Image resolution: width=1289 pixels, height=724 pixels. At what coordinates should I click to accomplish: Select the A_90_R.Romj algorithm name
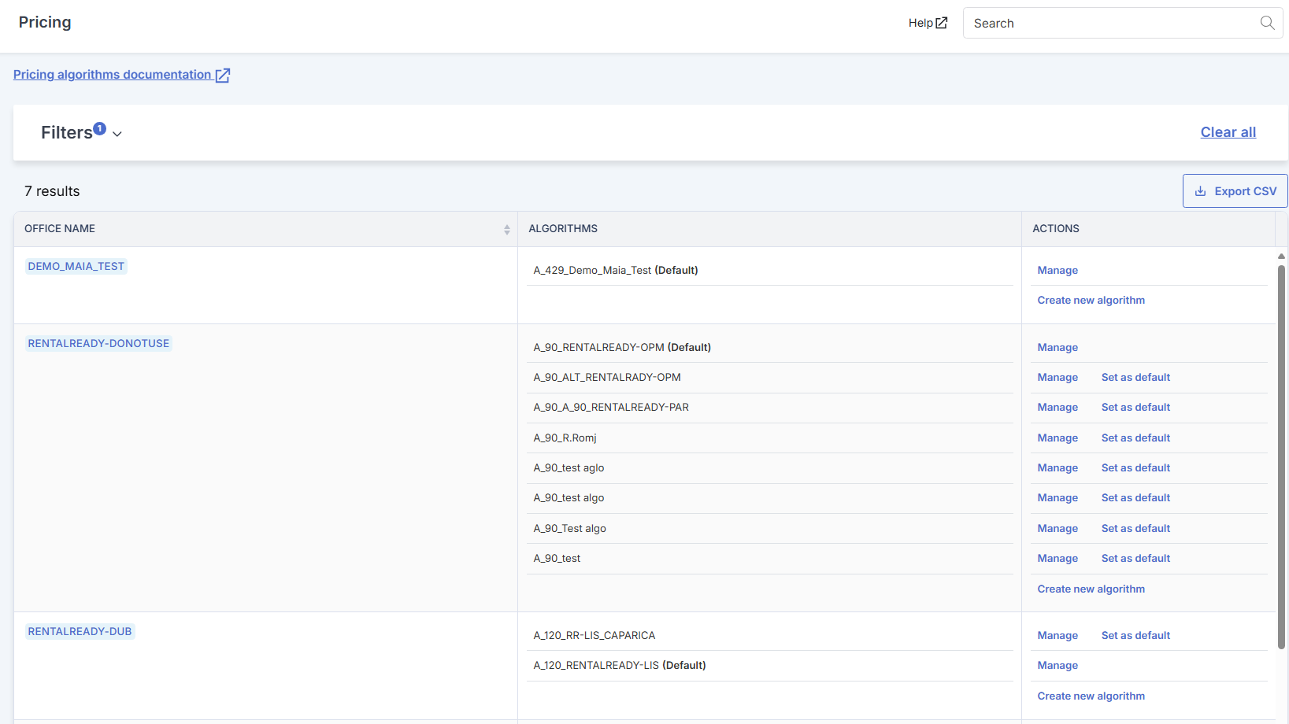point(565,438)
